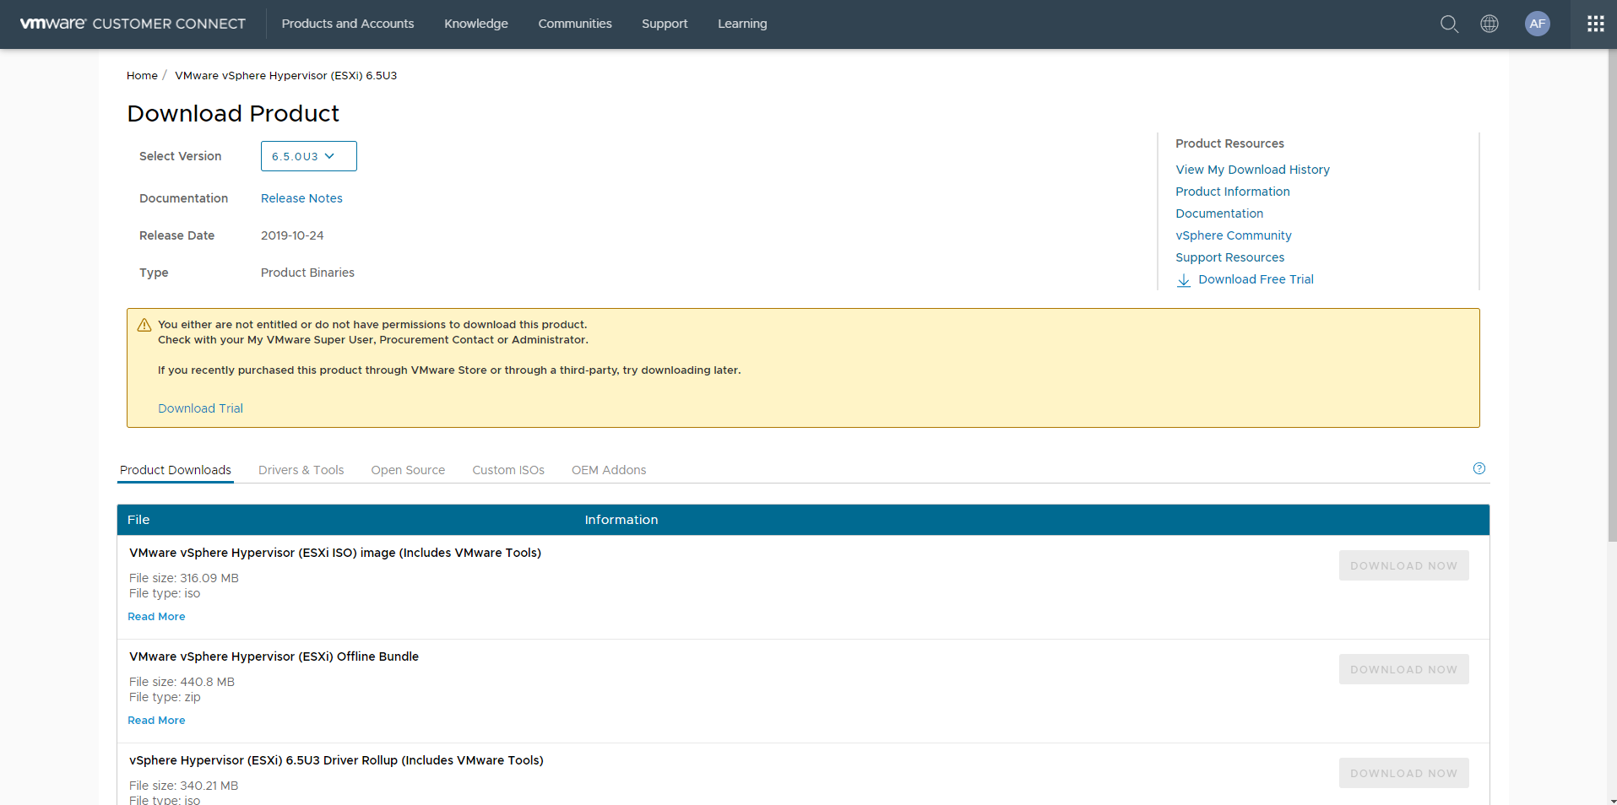Click the File type: zip text
1617x805 pixels.
tap(165, 697)
